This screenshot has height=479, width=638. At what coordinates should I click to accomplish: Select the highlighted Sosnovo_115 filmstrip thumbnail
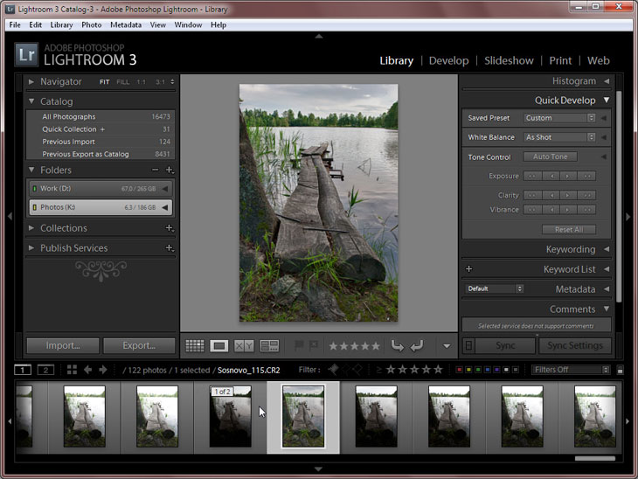point(303,417)
